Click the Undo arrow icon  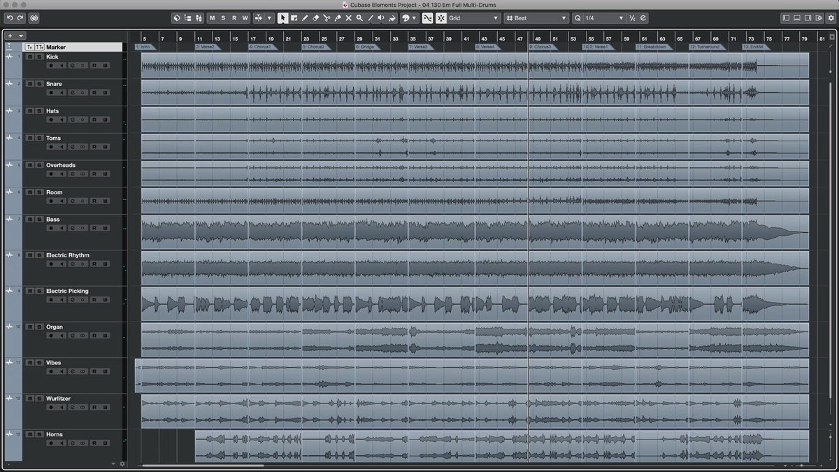[x=10, y=18]
